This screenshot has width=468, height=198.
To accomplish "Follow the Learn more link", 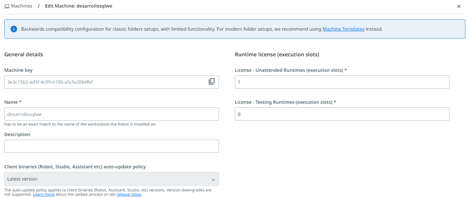I will 43,194.
